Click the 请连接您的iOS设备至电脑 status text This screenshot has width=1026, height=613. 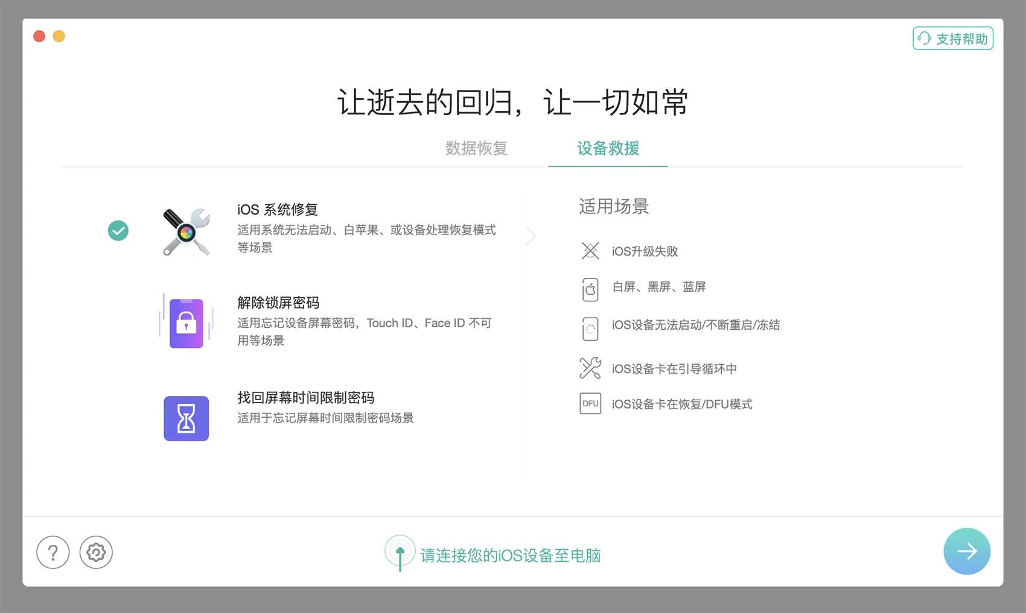511,556
